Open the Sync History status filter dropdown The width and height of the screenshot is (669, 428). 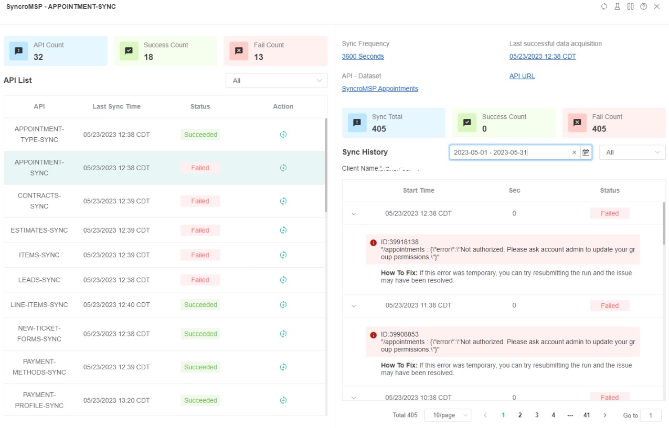tap(632, 152)
